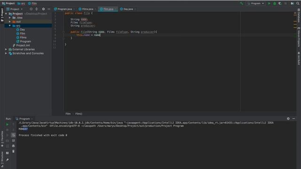The image size is (301, 169).
Task: Open Search Everywhere magnifier icon
Action: pos(298,3)
